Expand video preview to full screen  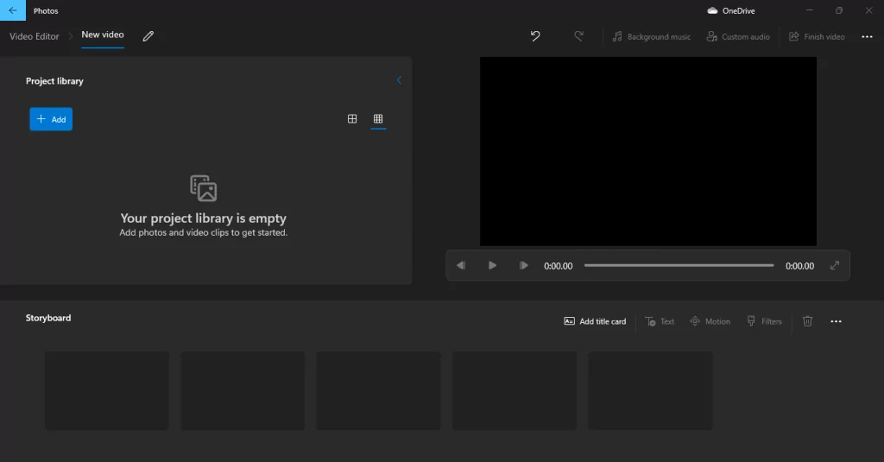tap(835, 266)
